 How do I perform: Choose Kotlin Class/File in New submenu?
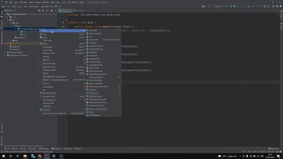pyautogui.click(x=103, y=34)
